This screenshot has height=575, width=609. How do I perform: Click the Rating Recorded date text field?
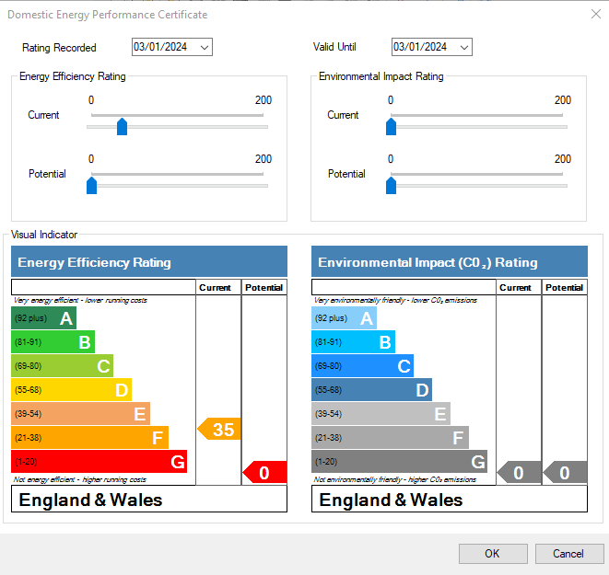coord(163,47)
